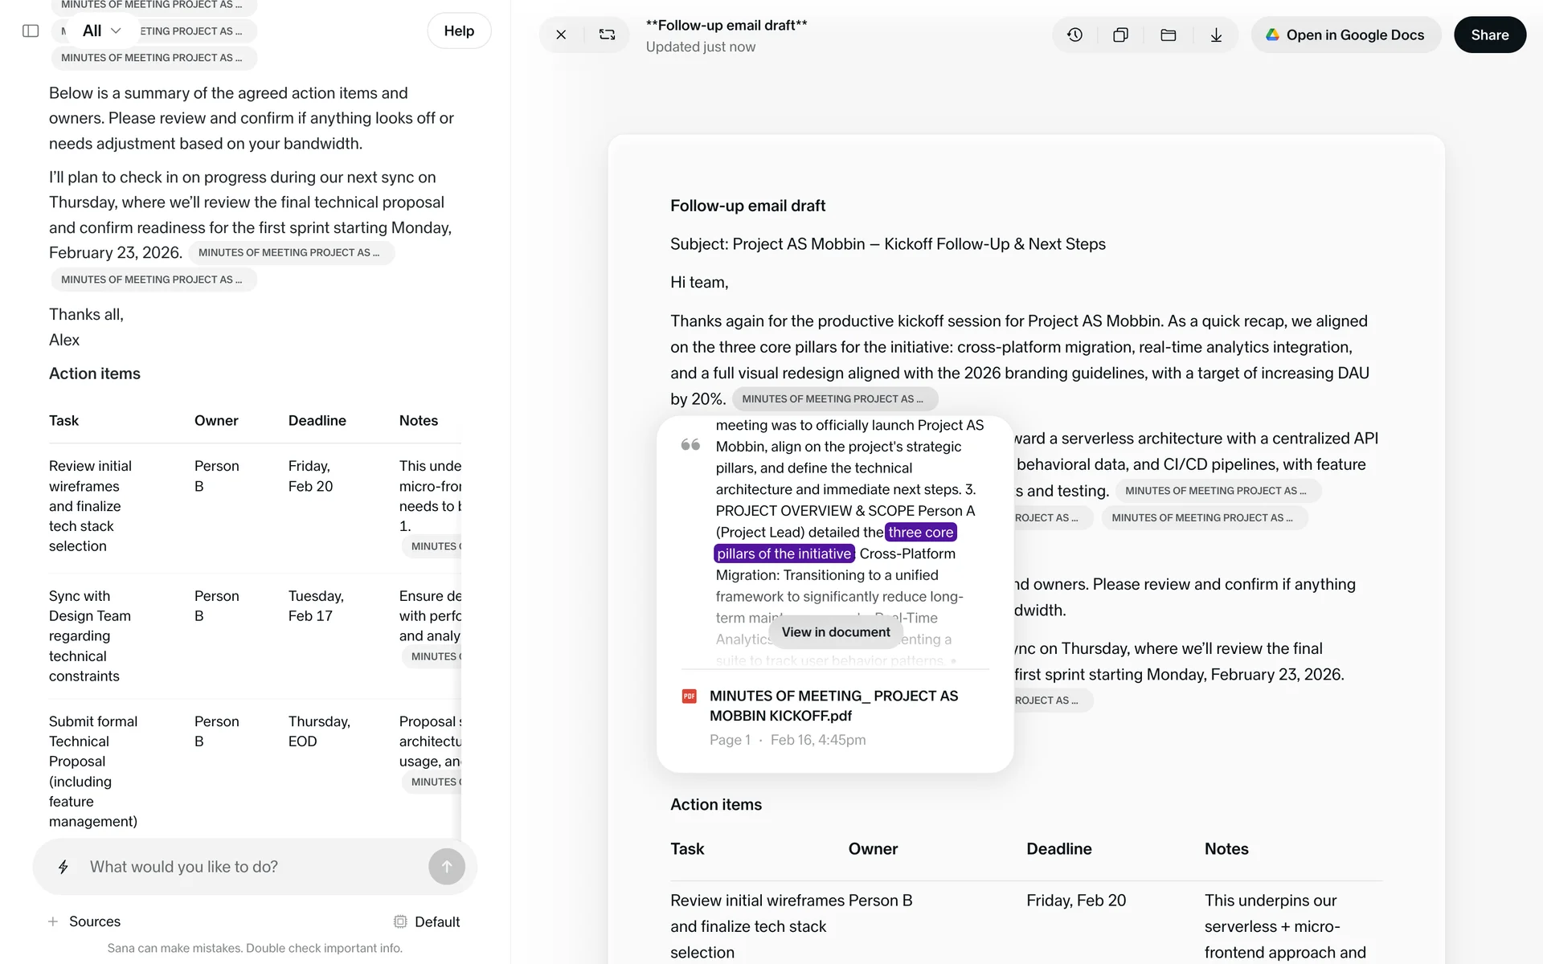1543x964 pixels.
Task: Click the Share button
Action: click(1489, 35)
